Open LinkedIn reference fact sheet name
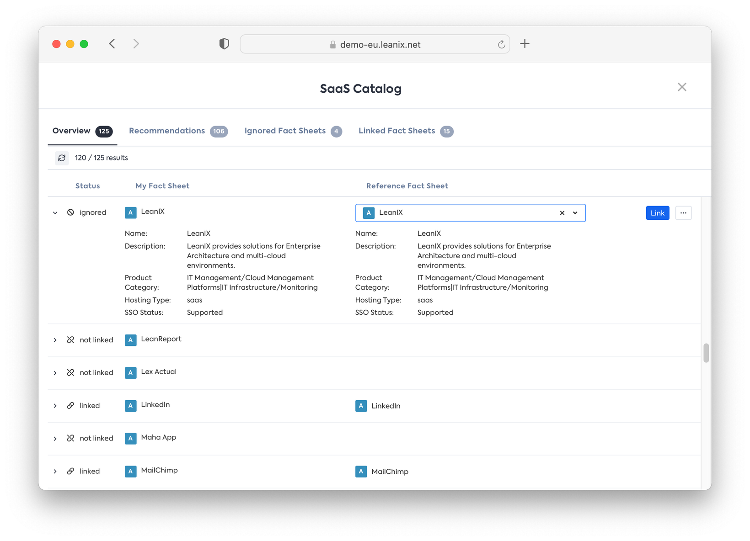The height and width of the screenshot is (541, 750). tap(386, 406)
